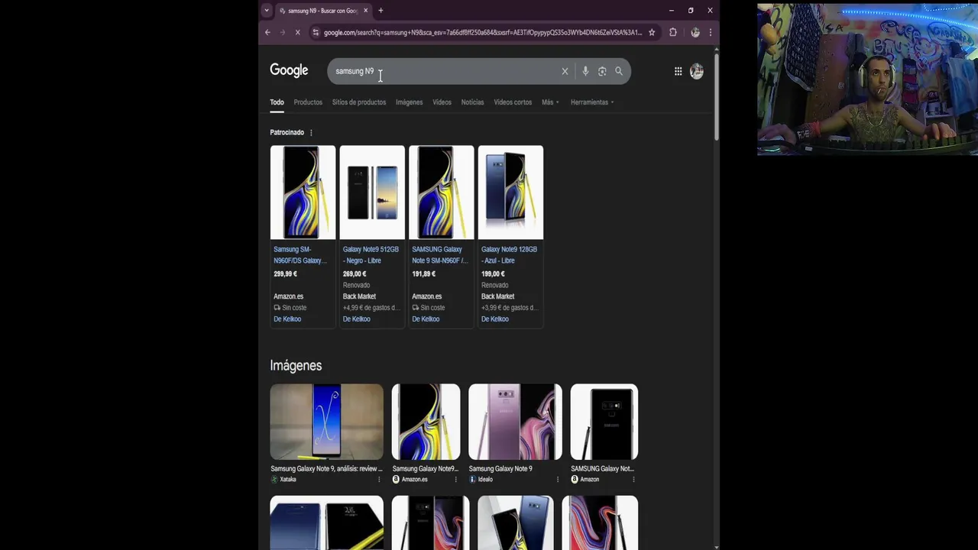Image resolution: width=978 pixels, height=550 pixels.
Task: Open options for Patrocinado three-dot icon
Action: (x=311, y=133)
